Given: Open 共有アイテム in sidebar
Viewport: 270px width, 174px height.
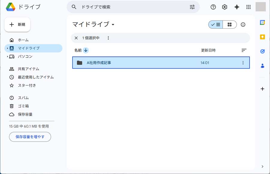Looking at the screenshot, I should coord(28,69).
